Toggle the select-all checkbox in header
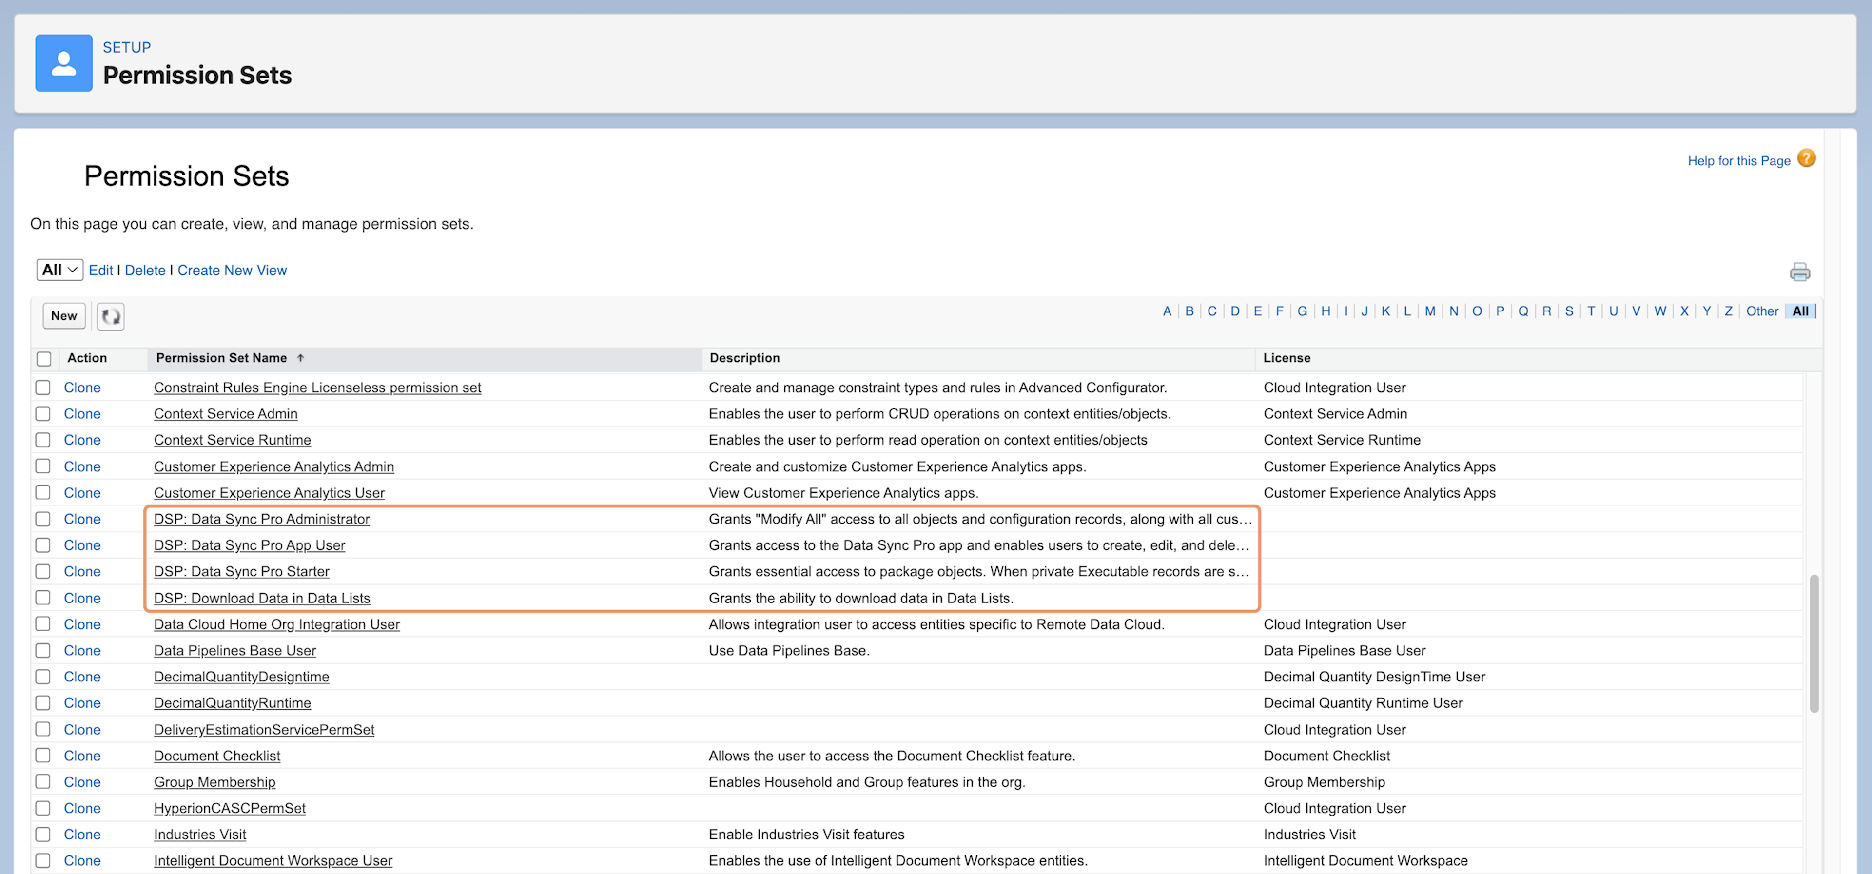Viewport: 1872px width, 874px height. point(44,358)
